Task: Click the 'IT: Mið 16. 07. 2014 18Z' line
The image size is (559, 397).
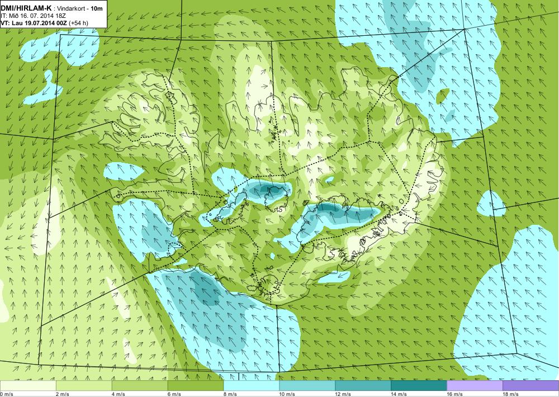Action: coord(32,16)
